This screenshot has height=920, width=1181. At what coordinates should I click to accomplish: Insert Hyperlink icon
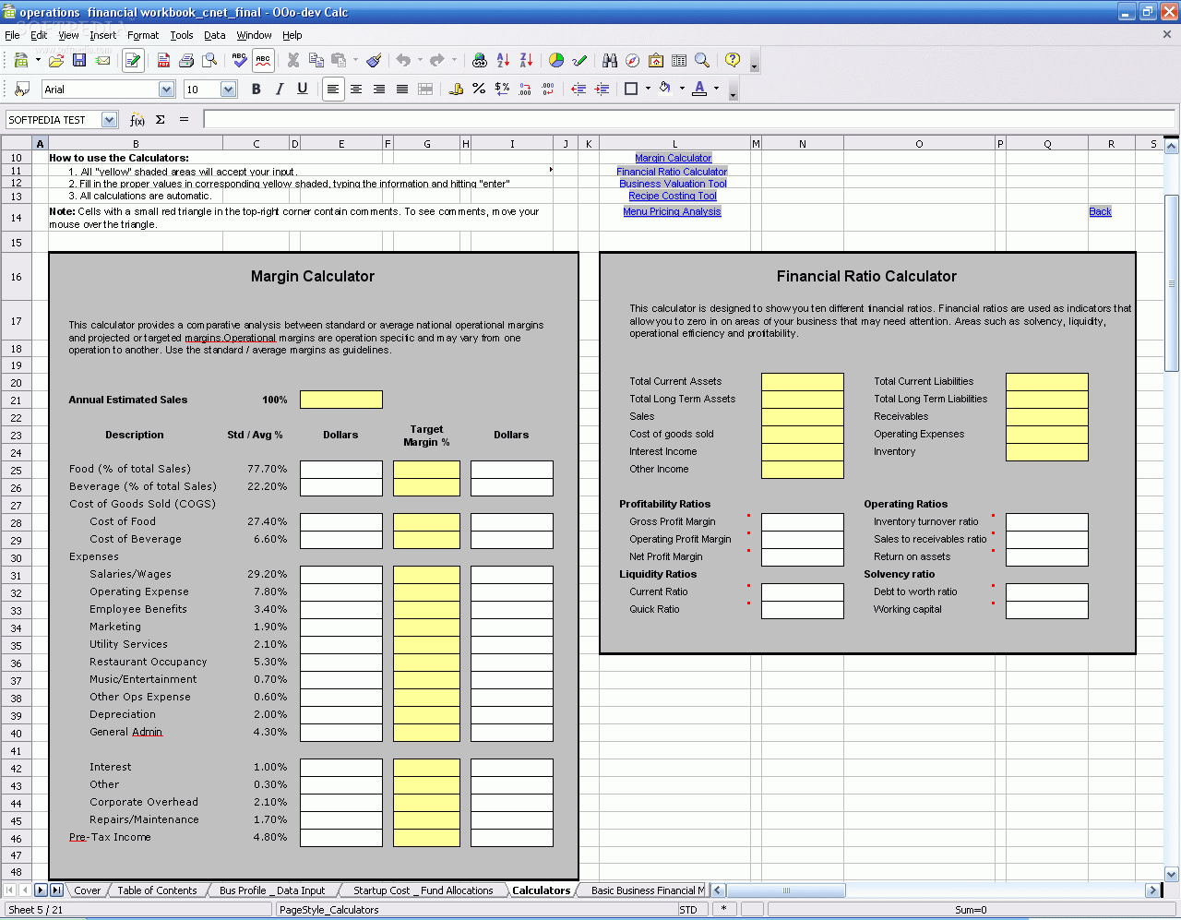[x=480, y=60]
